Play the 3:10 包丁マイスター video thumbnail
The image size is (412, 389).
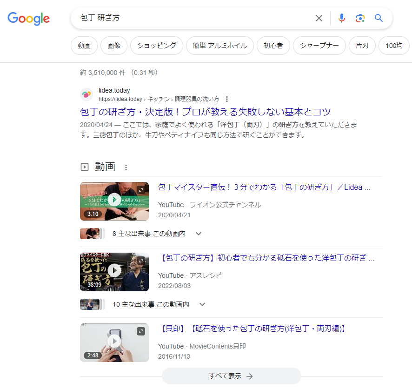tap(114, 201)
